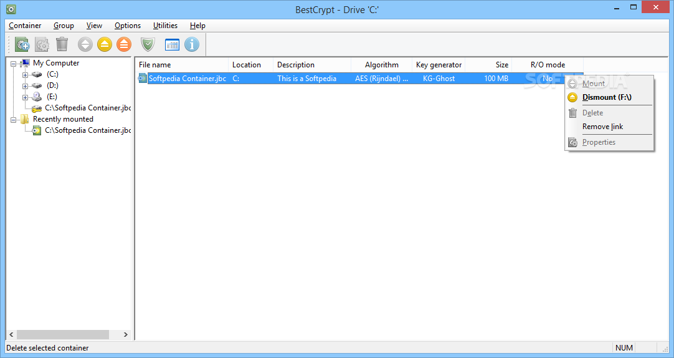The image size is (674, 358).
Task: Click the blue calendar-style toolbar icon
Action: coord(172,44)
